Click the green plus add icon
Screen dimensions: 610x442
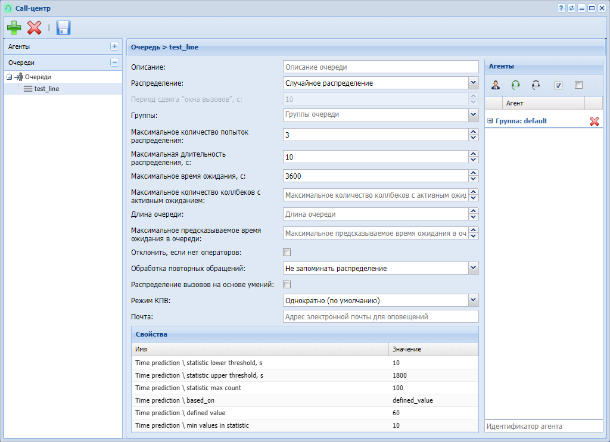click(14, 27)
